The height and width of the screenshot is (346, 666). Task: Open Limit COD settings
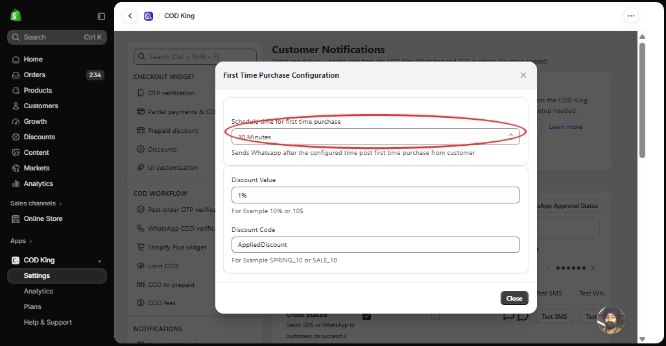(163, 266)
